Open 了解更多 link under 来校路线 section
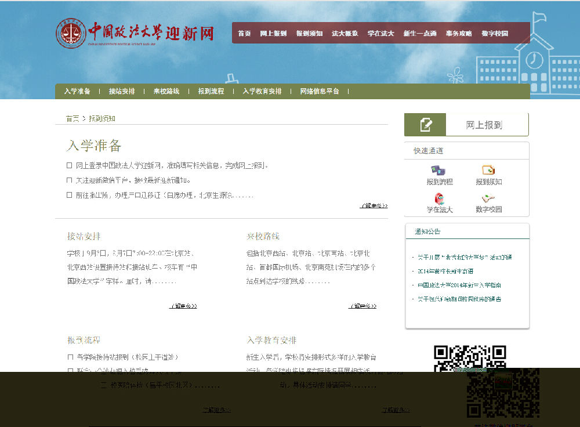The height and width of the screenshot is (427, 580). click(x=362, y=306)
